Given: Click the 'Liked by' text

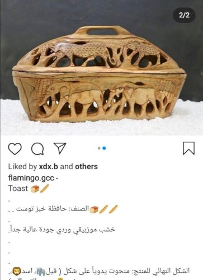Looking at the screenshot, I should pos(22,167).
